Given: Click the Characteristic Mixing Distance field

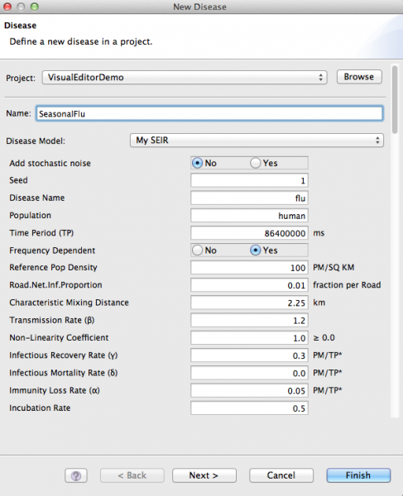Looking at the screenshot, I should (249, 303).
